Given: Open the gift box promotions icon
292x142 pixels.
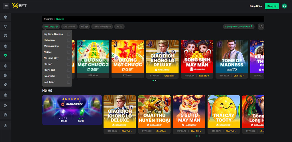Looking at the screenshot, I should 6,95.
